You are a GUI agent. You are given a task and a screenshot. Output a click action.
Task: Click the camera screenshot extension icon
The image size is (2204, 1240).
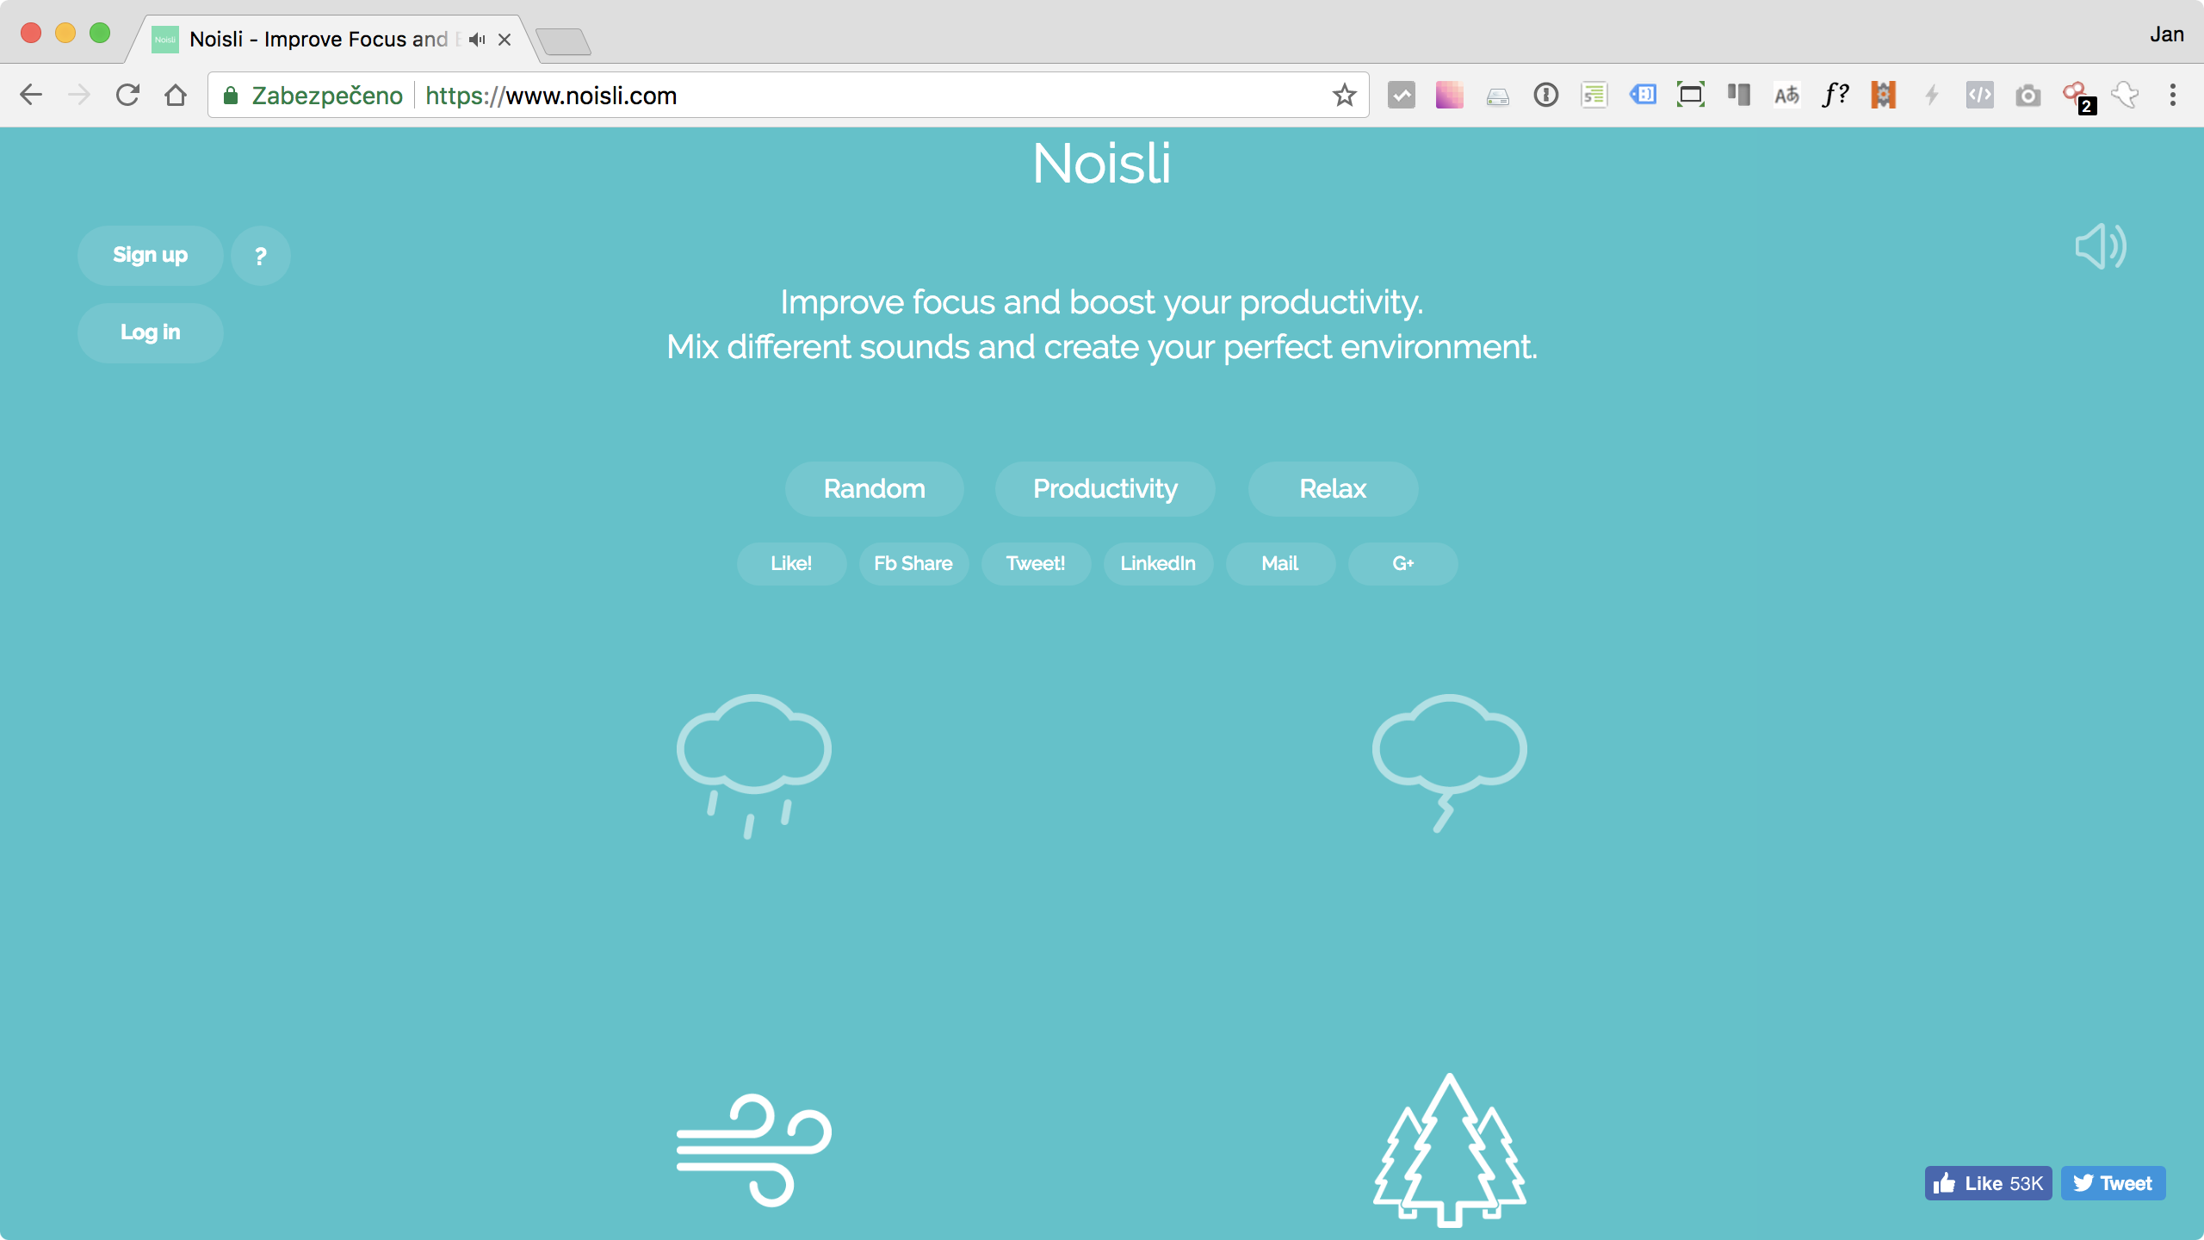pyautogui.click(x=2028, y=95)
